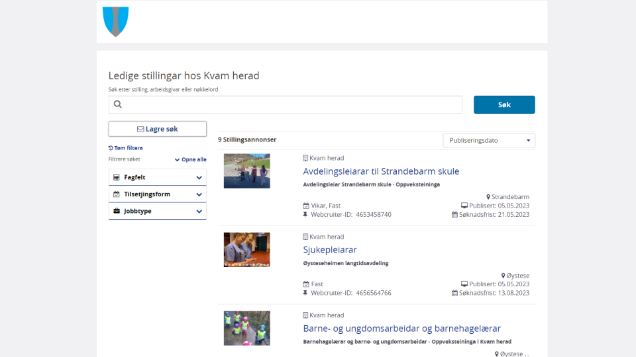Click the Fagfelt grid icon

(x=117, y=177)
